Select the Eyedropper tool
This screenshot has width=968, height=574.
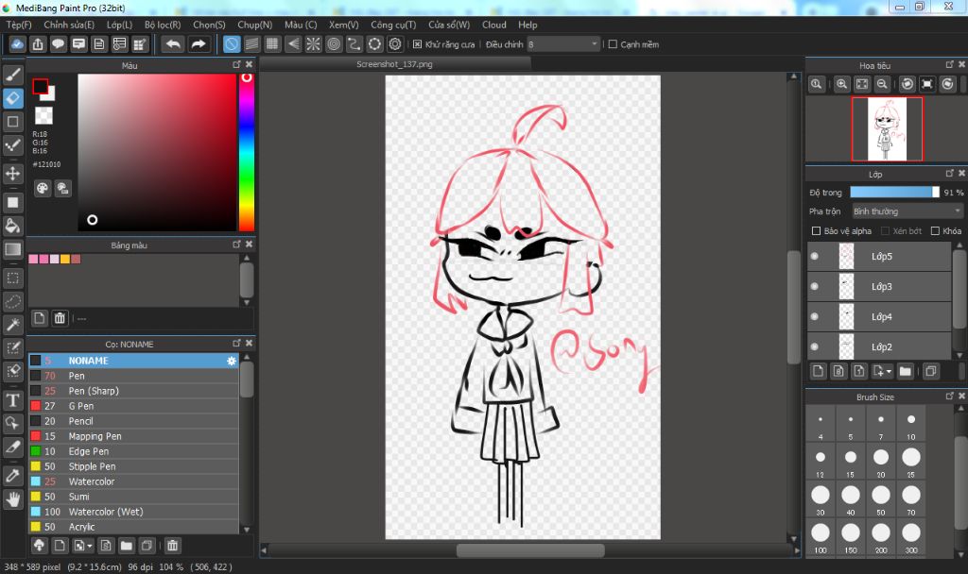(x=13, y=476)
